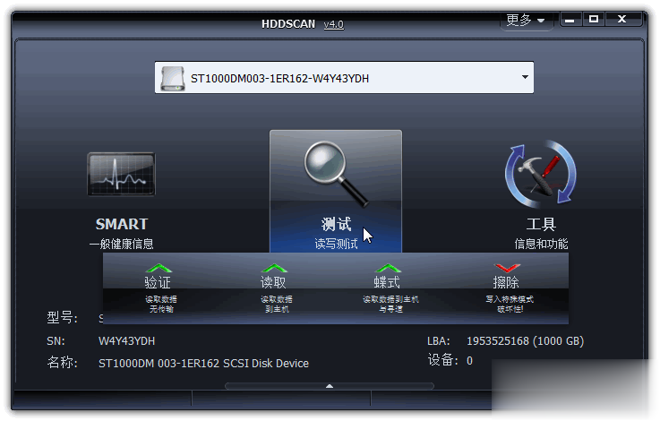Choose the 蝶式 butterfly test option
The image size is (660, 421).
(390, 288)
